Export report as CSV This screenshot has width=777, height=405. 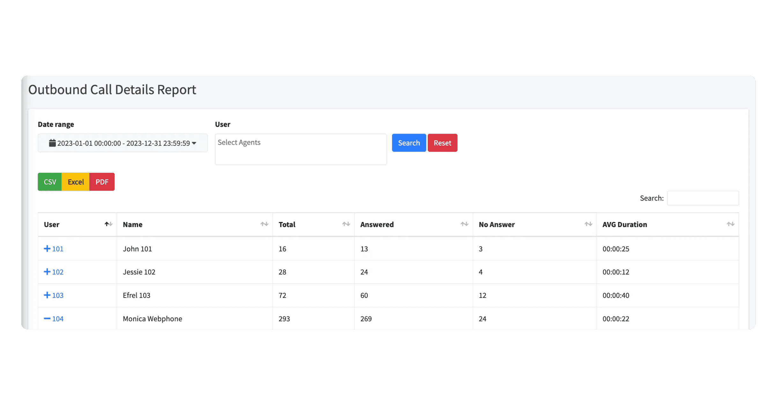[x=50, y=182]
